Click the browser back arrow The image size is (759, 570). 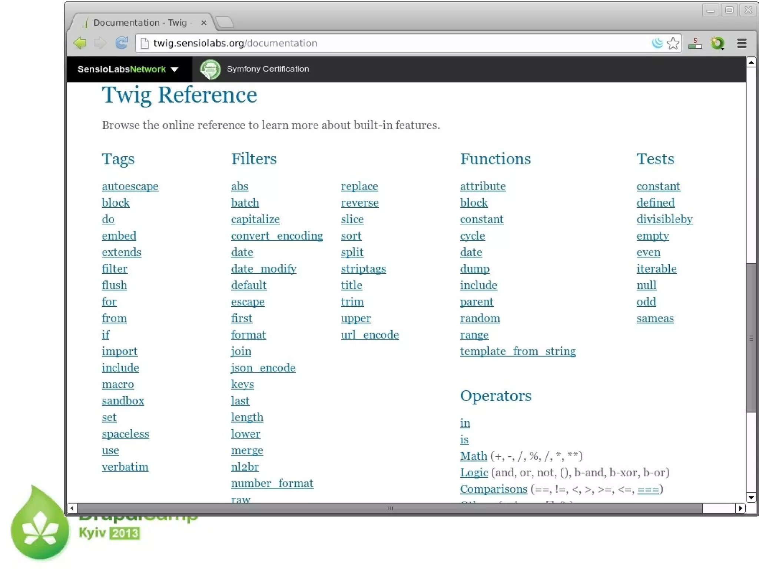80,43
